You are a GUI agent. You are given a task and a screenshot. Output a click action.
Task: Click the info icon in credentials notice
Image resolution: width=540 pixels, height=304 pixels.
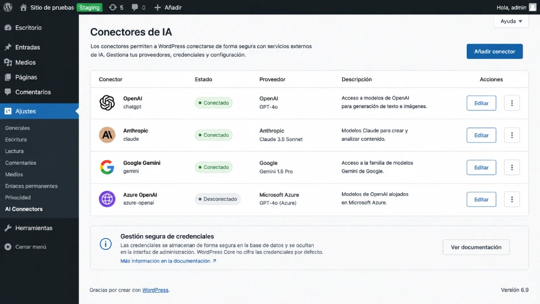pos(106,244)
